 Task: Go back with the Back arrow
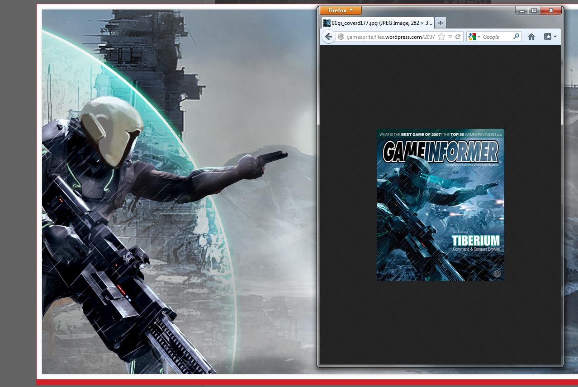(329, 37)
